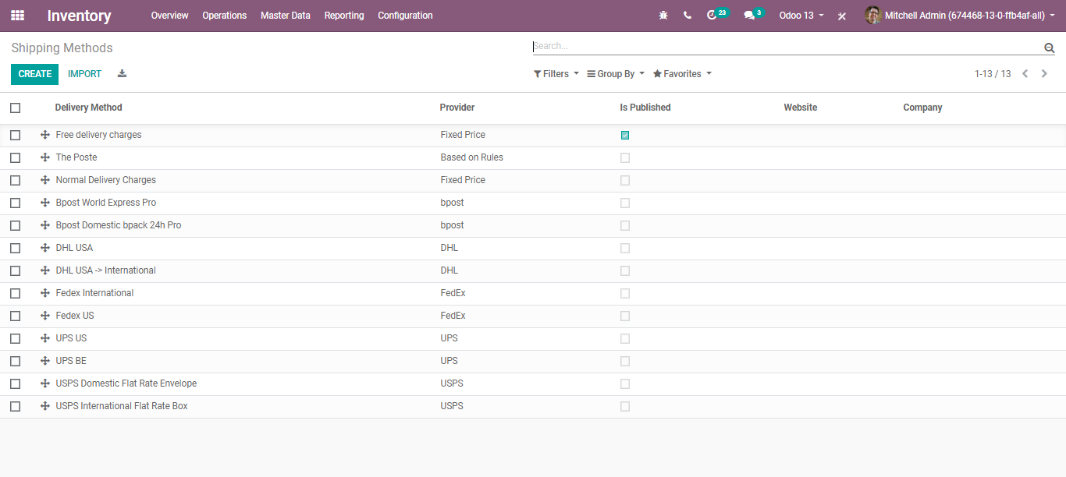Click the CREATE button
The image size is (1066, 477).
point(34,74)
